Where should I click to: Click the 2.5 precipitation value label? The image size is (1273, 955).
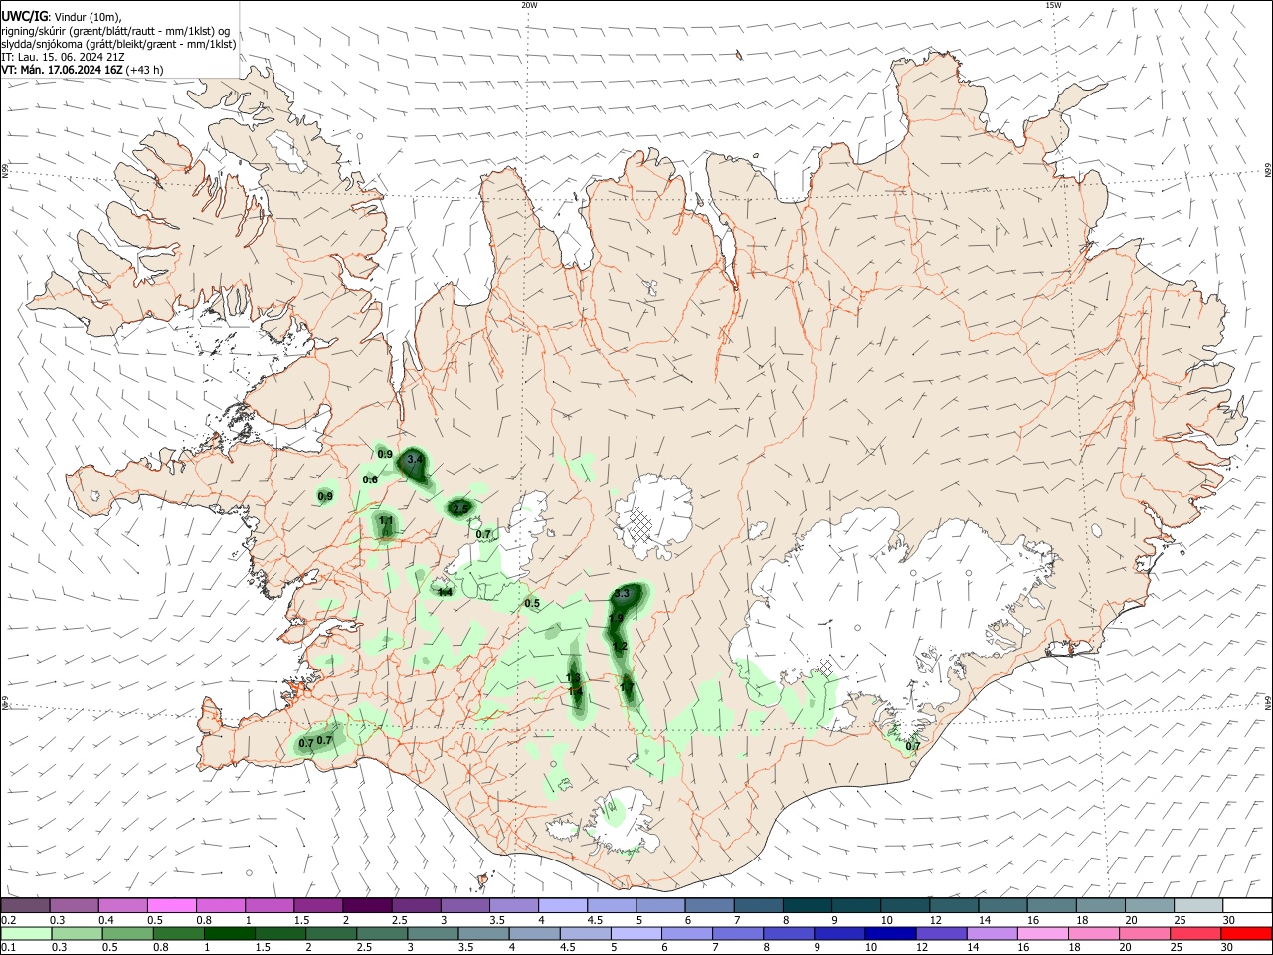(460, 508)
